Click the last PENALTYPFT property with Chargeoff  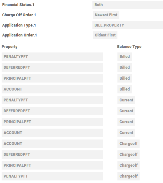point(52,176)
